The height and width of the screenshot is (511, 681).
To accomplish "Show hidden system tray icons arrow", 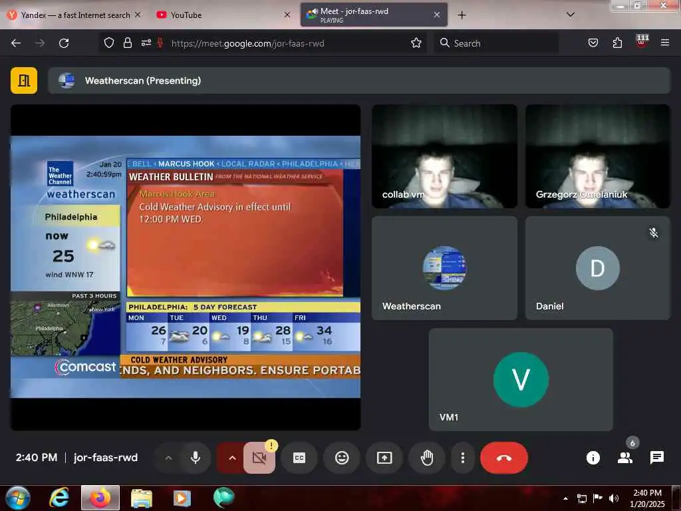I will [565, 498].
